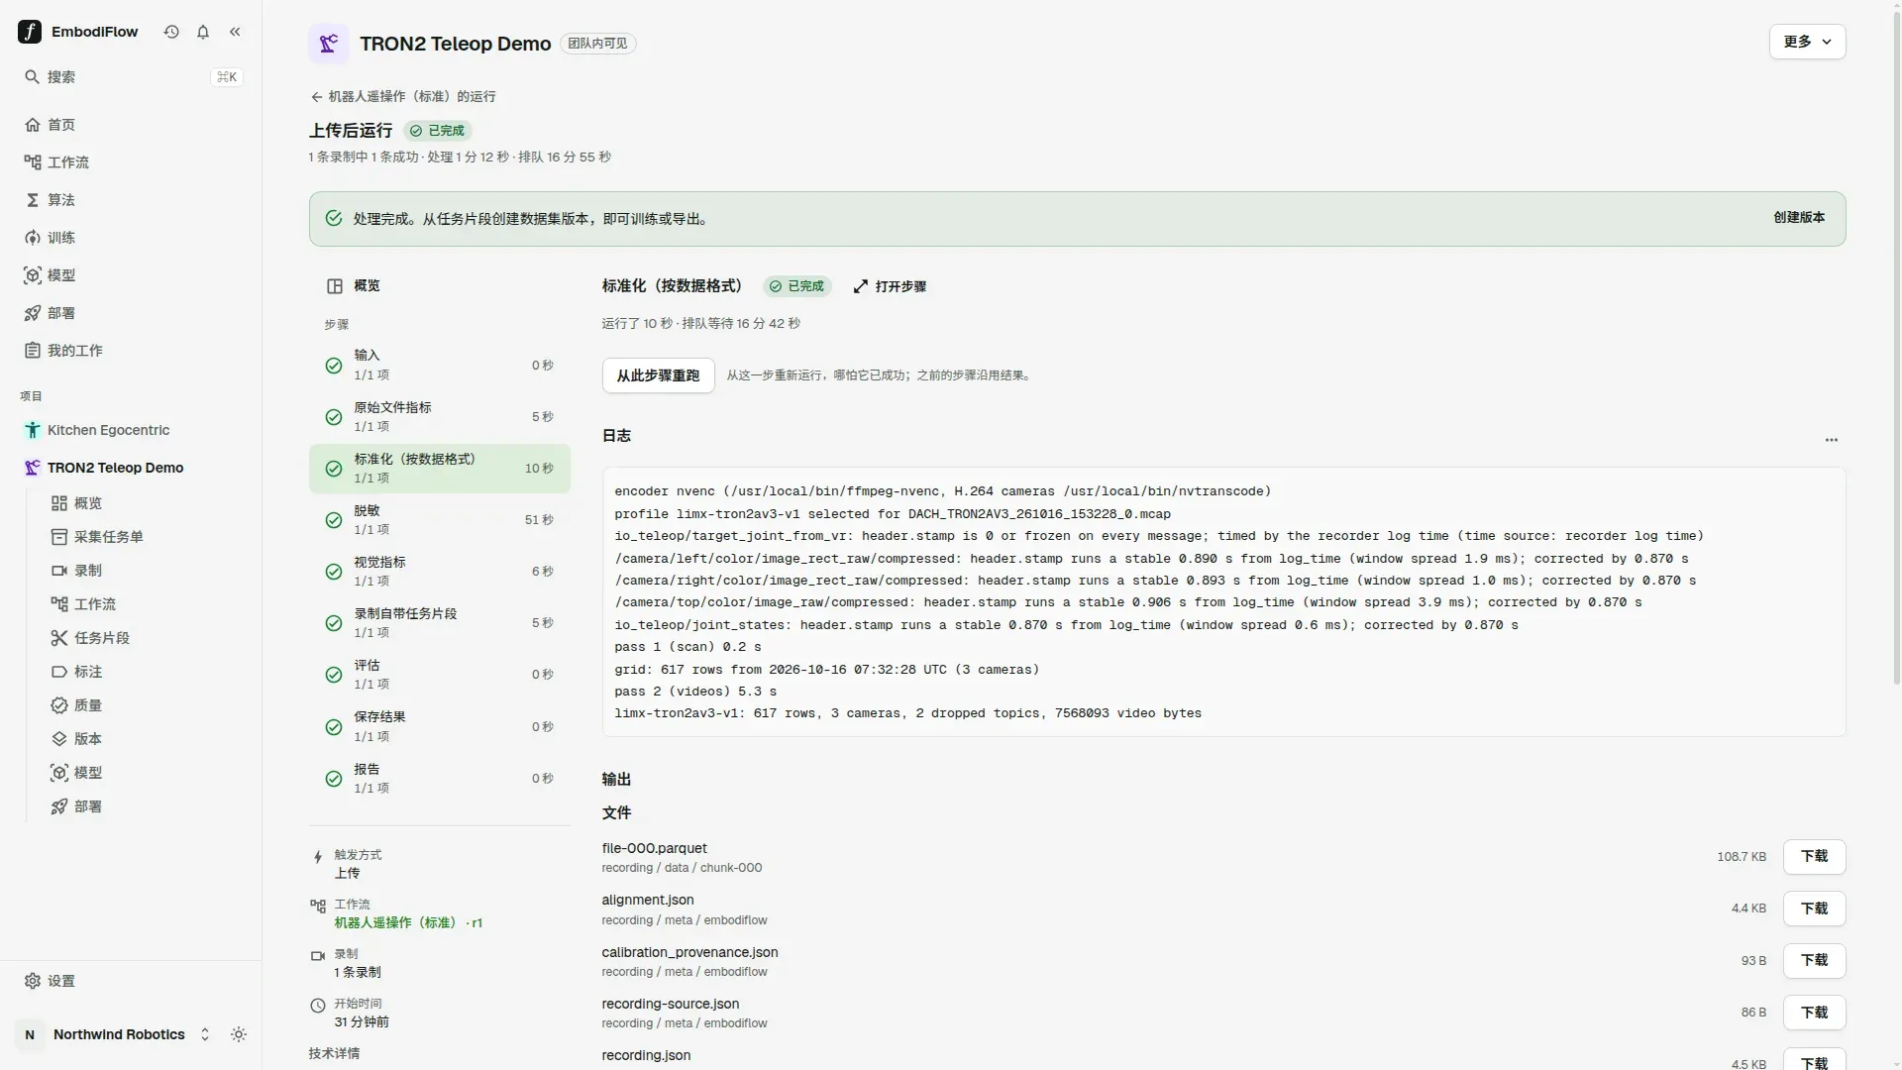Open 标注 under TRON2 project

(x=145, y=672)
